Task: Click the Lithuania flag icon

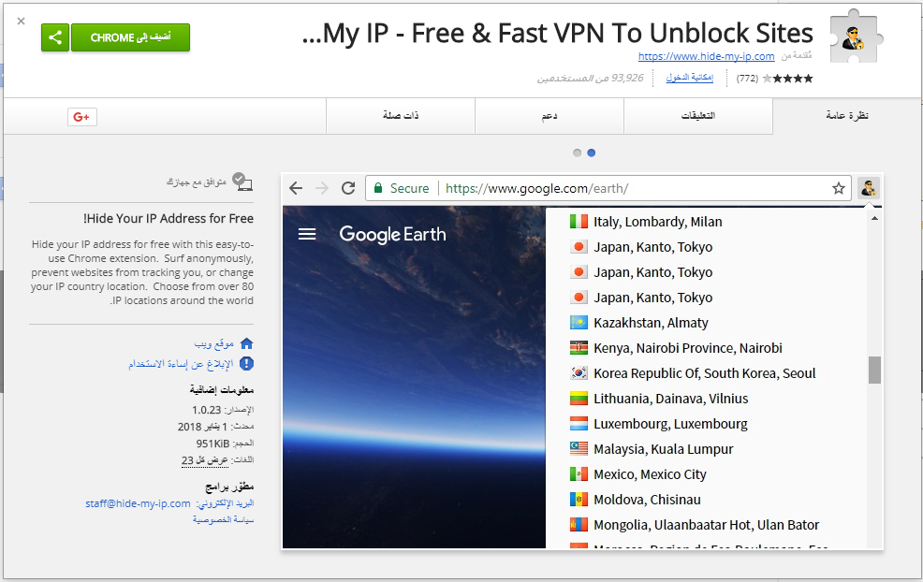Action: point(579,399)
